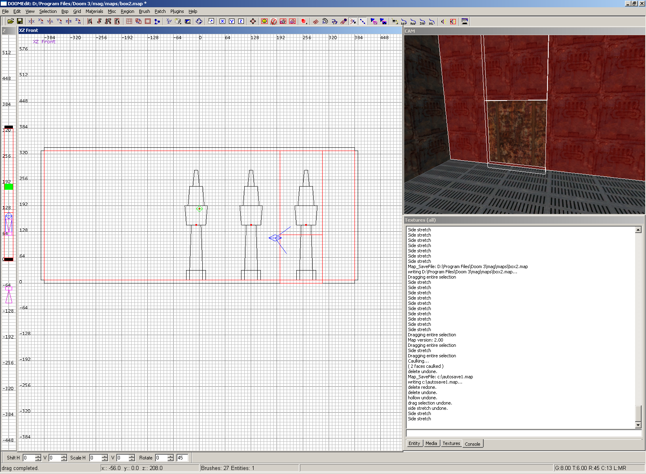The width and height of the screenshot is (646, 474).
Task: Switch to the Entity tab
Action: [x=414, y=443]
